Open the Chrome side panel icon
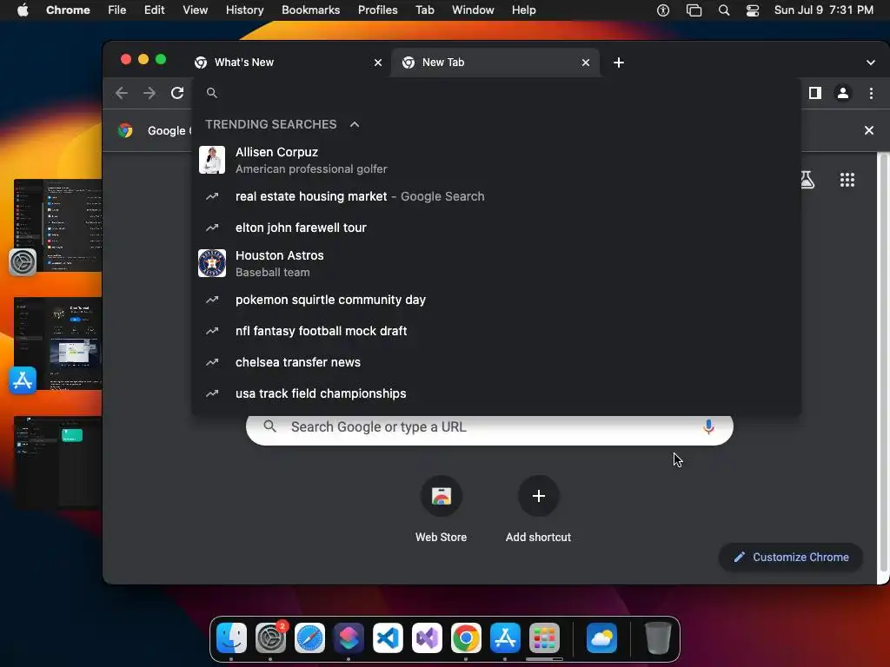Screen dimensions: 890x667 point(815,93)
